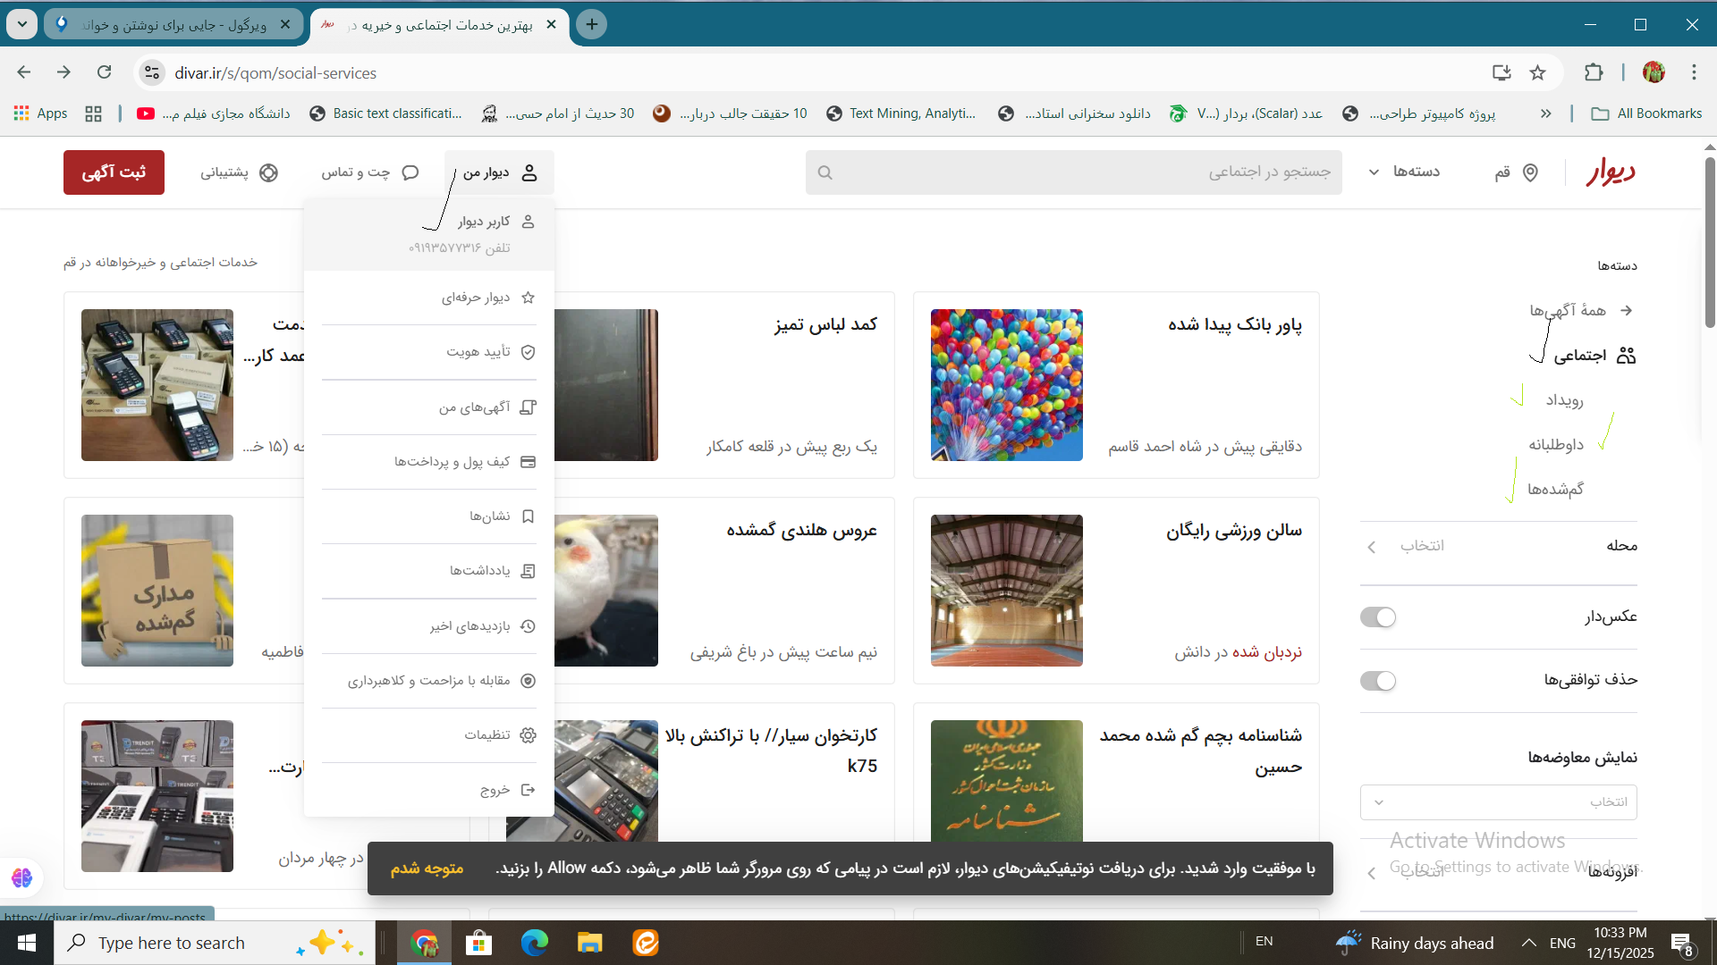
Task: Click the logout (خروج) icon
Action: pyautogui.click(x=528, y=790)
